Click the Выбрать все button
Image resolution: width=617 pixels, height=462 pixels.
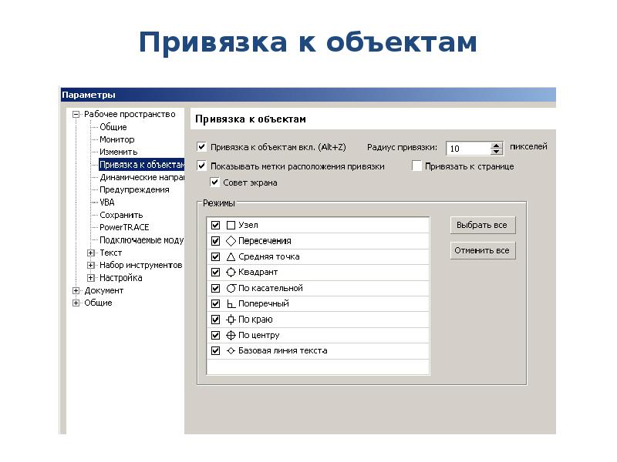tap(483, 225)
